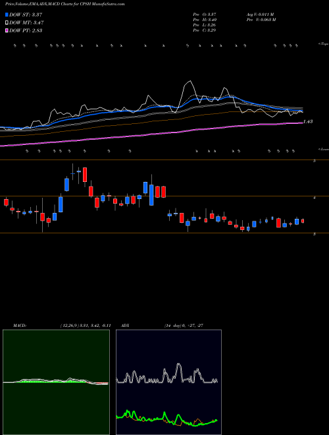Click the 'Pre L: 3.26' value
Viewport: 329px width, 435px height.
(205, 25)
